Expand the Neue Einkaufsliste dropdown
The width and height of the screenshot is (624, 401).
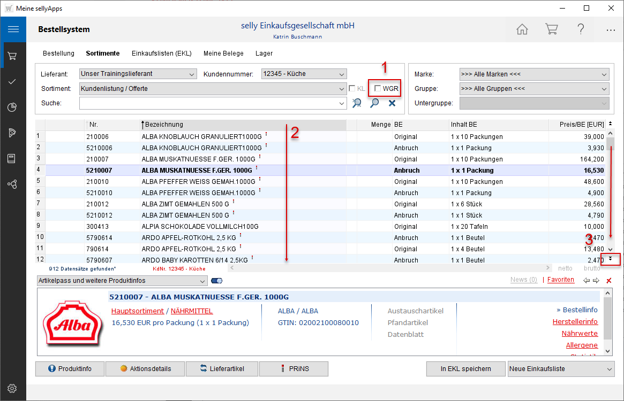[609, 369]
